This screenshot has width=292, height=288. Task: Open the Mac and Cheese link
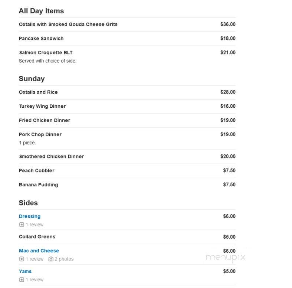point(39,251)
